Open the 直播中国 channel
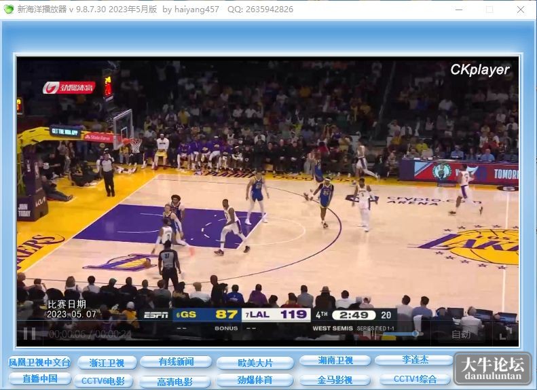 (x=40, y=378)
